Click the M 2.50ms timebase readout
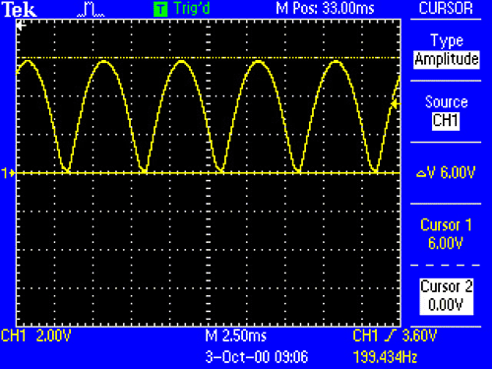The height and width of the screenshot is (369, 492). point(235,336)
